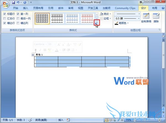The width and height of the screenshot is (166, 123).
Task: Open the Office button menu
Action: coord(6,5)
